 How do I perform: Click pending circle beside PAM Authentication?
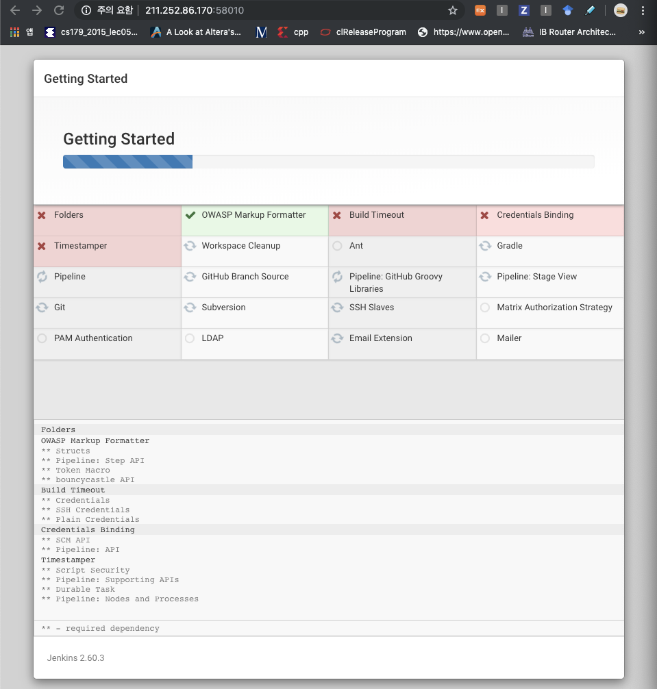pos(42,338)
